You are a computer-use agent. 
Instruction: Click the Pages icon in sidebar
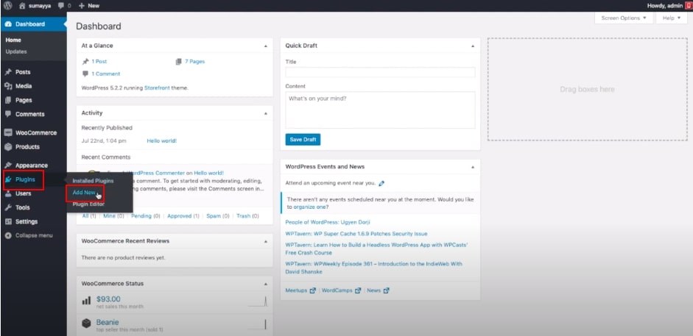(x=8, y=100)
